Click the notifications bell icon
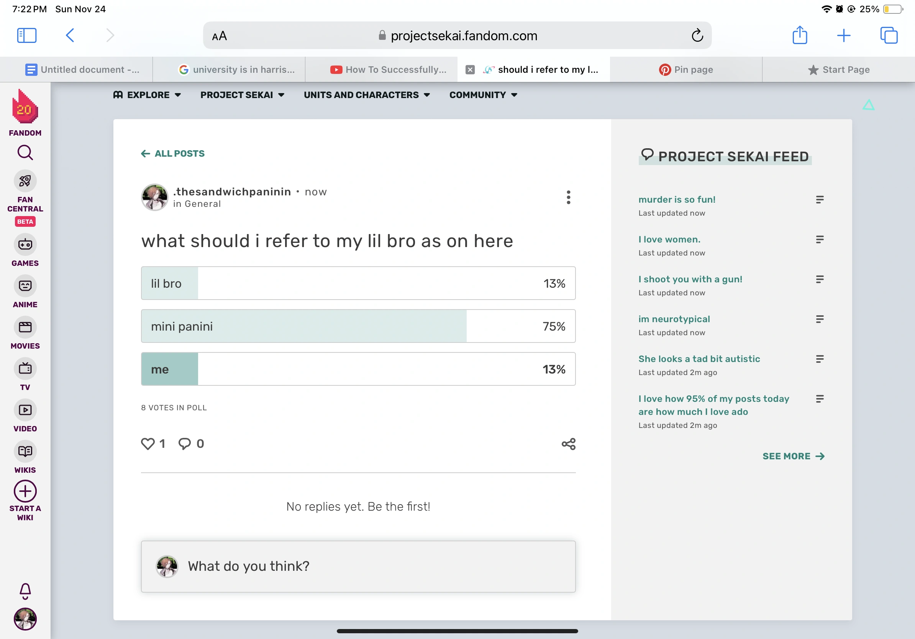Screen dimensions: 915x639 [x=25, y=591]
